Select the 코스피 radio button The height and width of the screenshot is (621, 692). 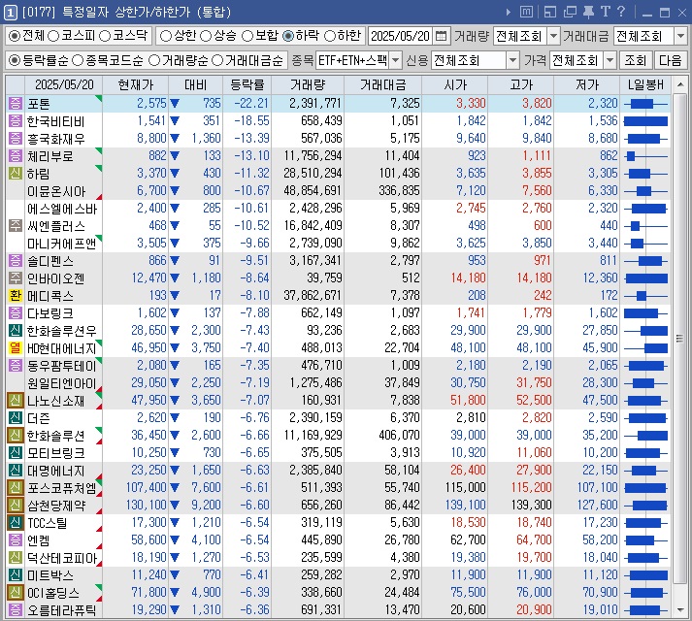53,36
